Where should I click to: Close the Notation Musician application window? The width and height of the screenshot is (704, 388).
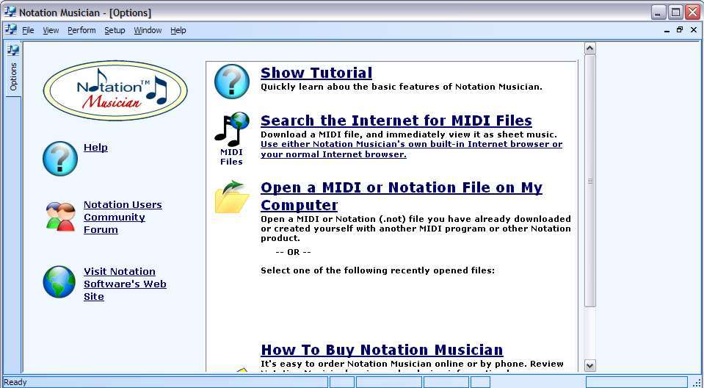coord(693,12)
